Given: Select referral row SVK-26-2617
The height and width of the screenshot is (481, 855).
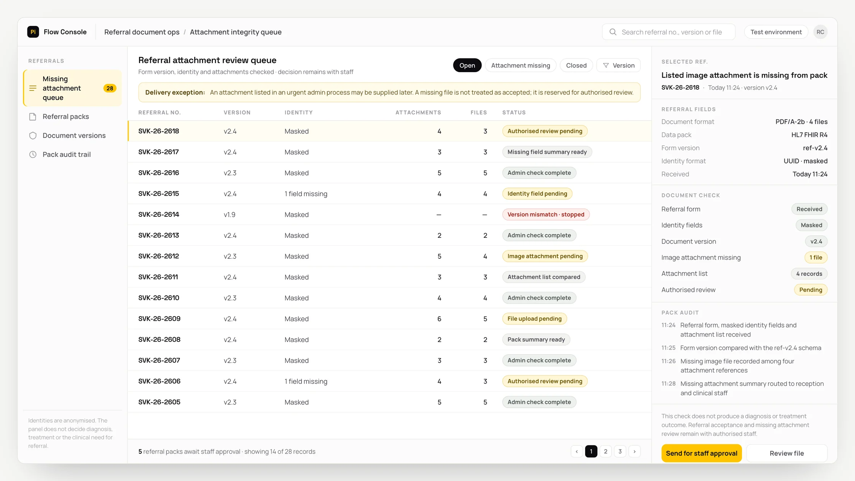Looking at the screenshot, I should coord(389,152).
